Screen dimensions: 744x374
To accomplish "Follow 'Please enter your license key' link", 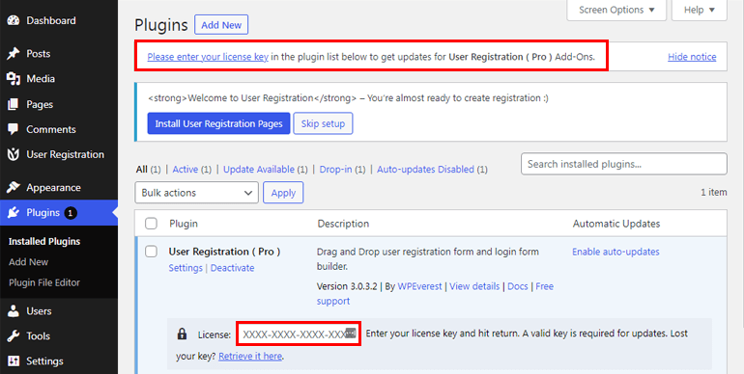I will point(208,57).
